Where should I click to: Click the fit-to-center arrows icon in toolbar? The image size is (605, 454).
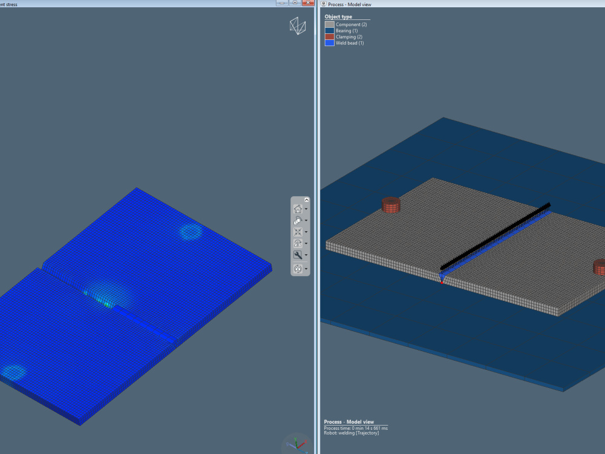point(298,232)
